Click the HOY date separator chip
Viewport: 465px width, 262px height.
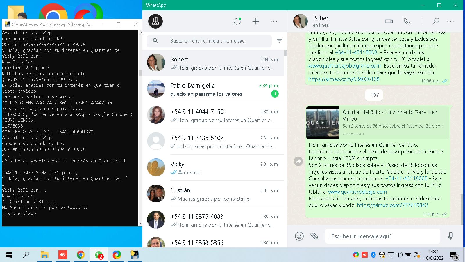(x=374, y=95)
